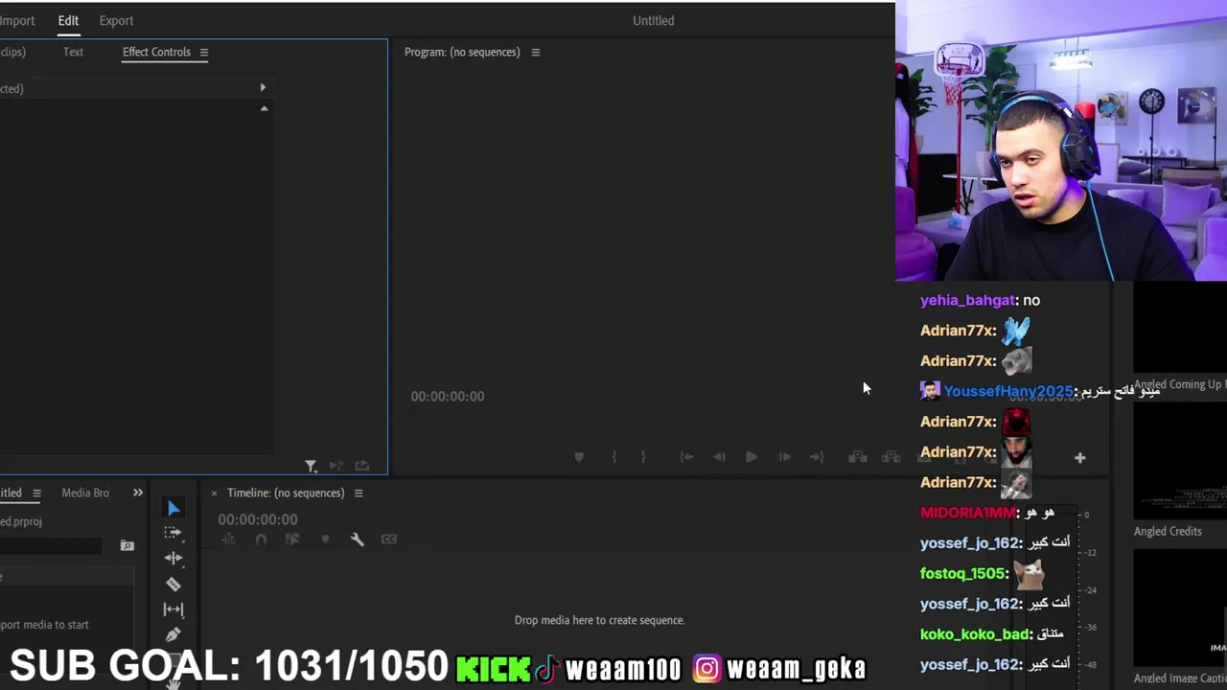This screenshot has width=1227, height=690.
Task: Toggle captions CC track options
Action: click(x=388, y=540)
